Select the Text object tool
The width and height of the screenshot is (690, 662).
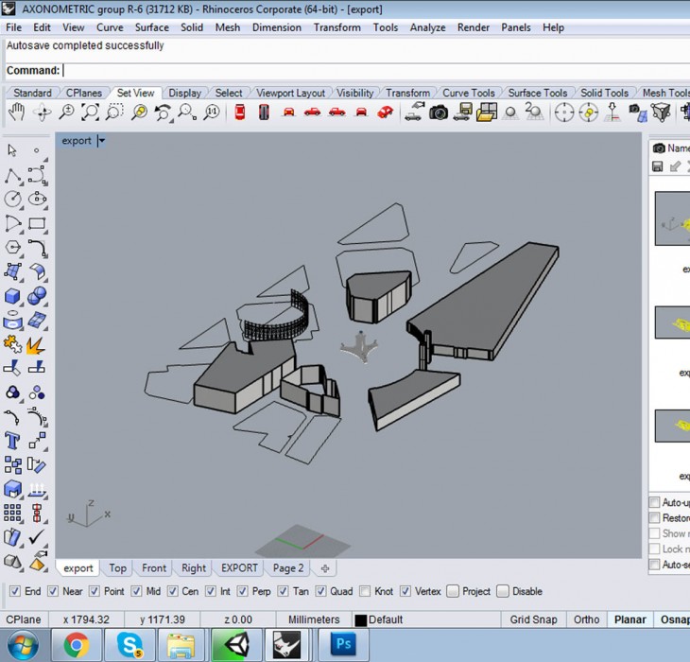click(x=13, y=441)
